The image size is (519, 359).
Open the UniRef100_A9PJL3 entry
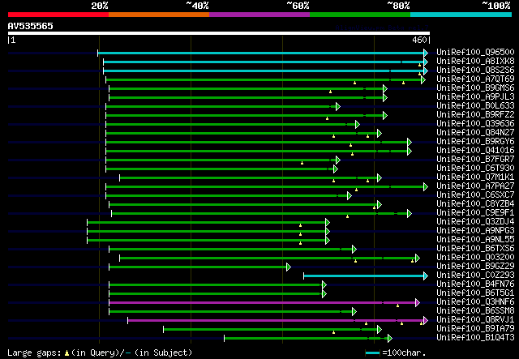[x=475, y=97]
